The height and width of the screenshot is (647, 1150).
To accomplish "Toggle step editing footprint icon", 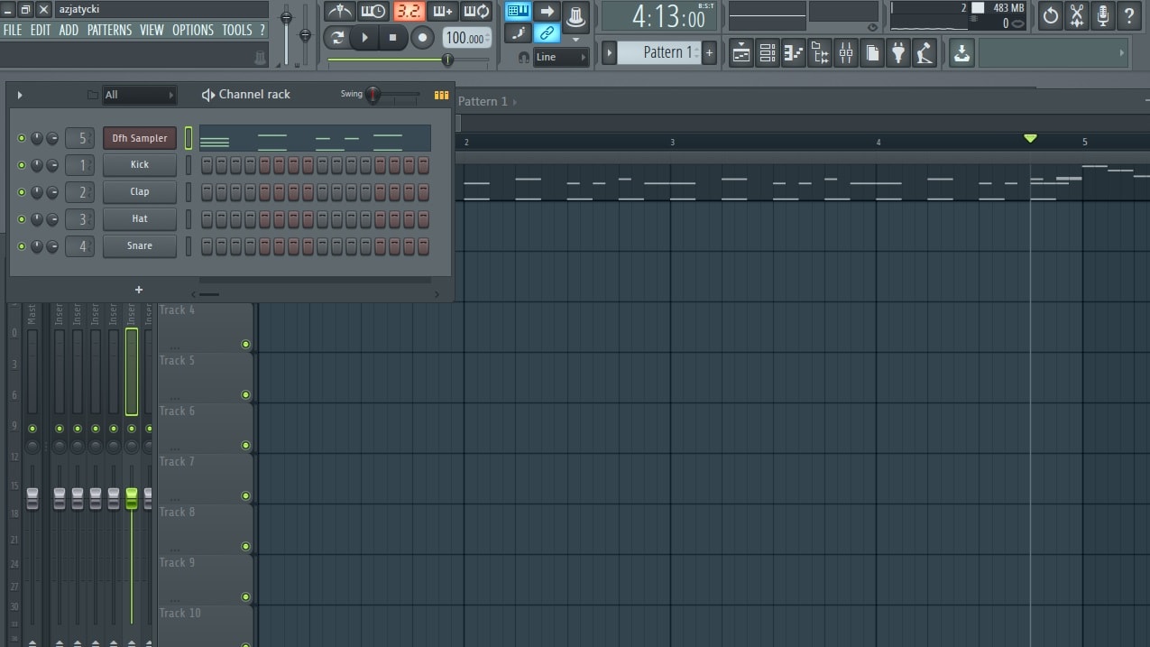I will click(x=518, y=33).
